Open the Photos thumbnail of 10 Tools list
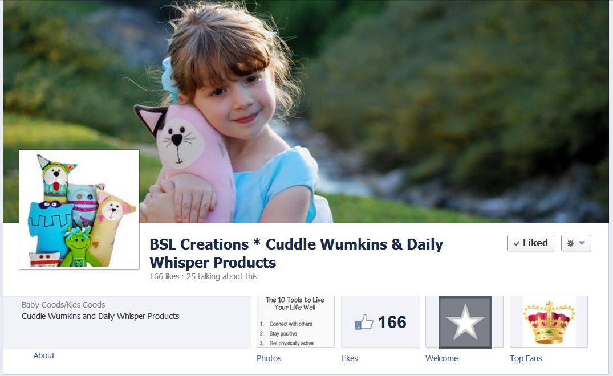The image size is (613, 376). pos(295,322)
